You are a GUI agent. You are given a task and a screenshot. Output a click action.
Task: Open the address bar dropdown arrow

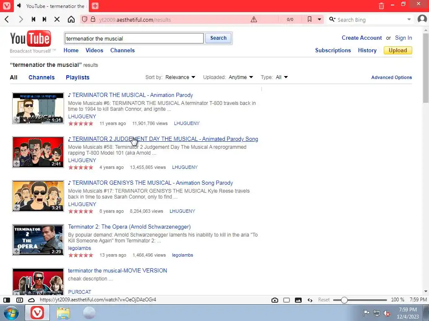(319, 19)
